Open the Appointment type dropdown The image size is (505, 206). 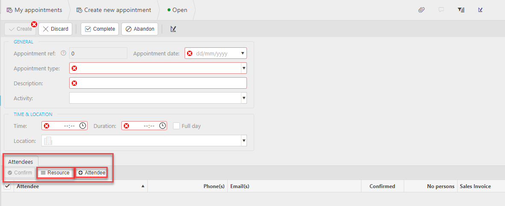pyautogui.click(x=244, y=68)
